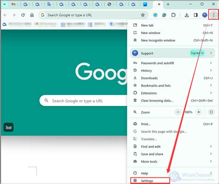
Task: Click the Teal theme label
Action: 8,127
